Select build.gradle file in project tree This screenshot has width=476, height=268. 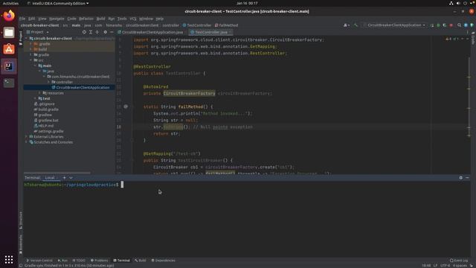tap(46, 109)
